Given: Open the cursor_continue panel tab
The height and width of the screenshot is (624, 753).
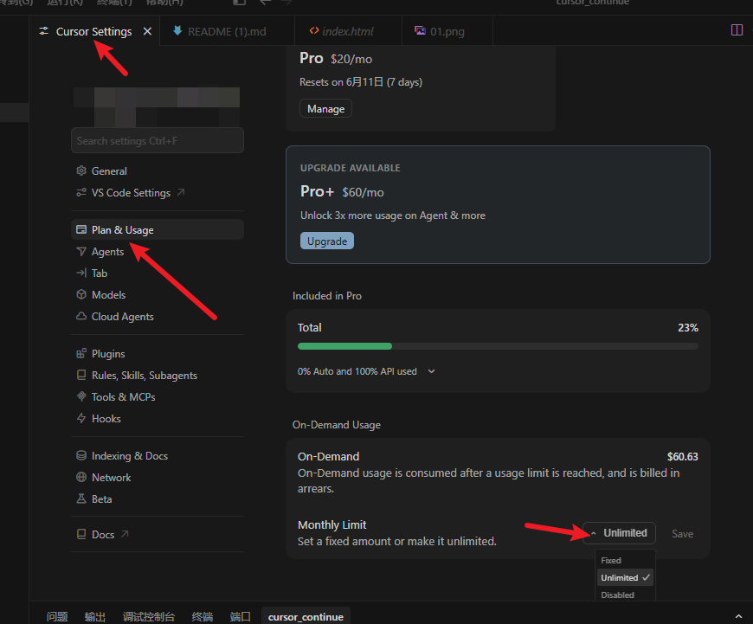Looking at the screenshot, I should point(306,616).
